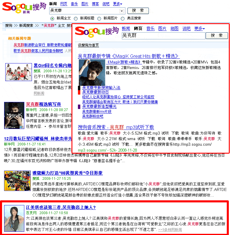Focus the web search overlay input field
Viewport: 230px width, 235px height.
tap(163, 36)
